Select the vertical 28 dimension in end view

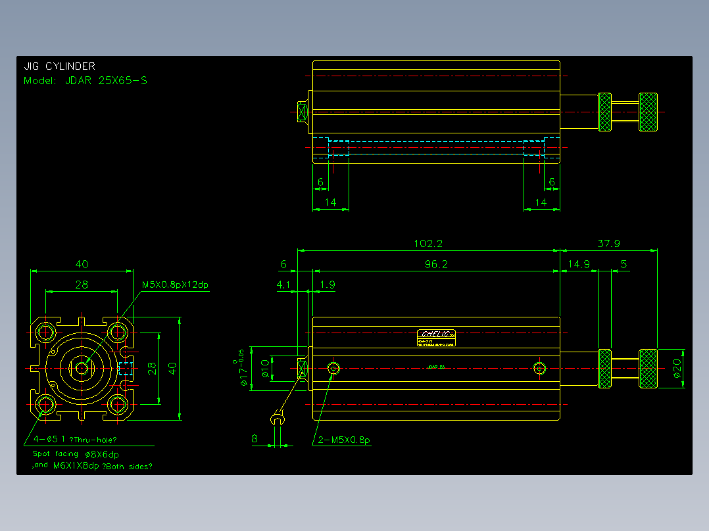pyautogui.click(x=152, y=368)
